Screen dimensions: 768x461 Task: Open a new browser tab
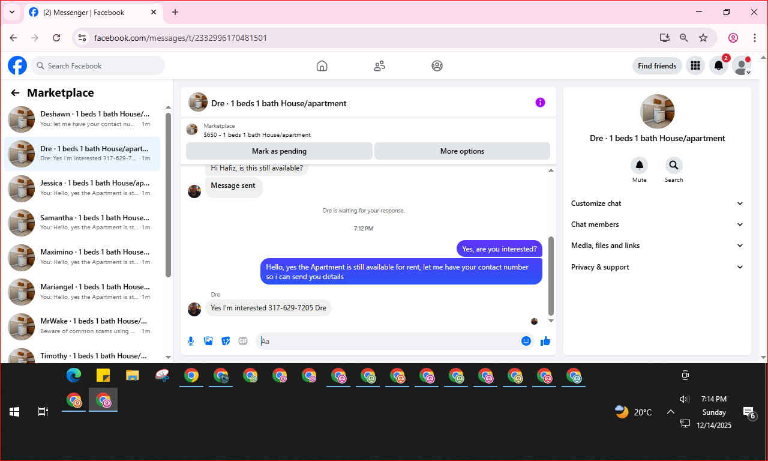click(175, 12)
